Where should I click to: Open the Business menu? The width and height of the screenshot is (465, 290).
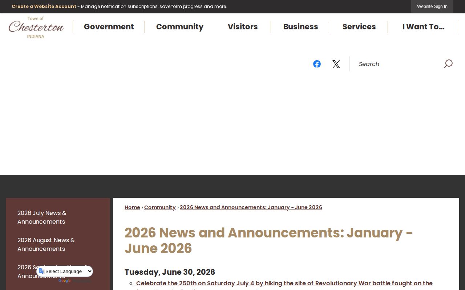tap(300, 27)
